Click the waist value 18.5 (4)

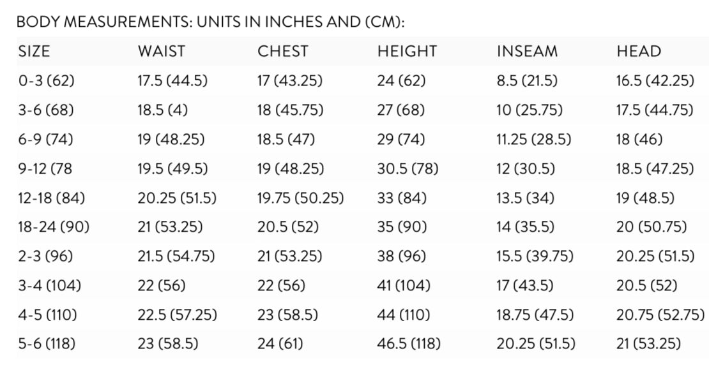pos(163,110)
